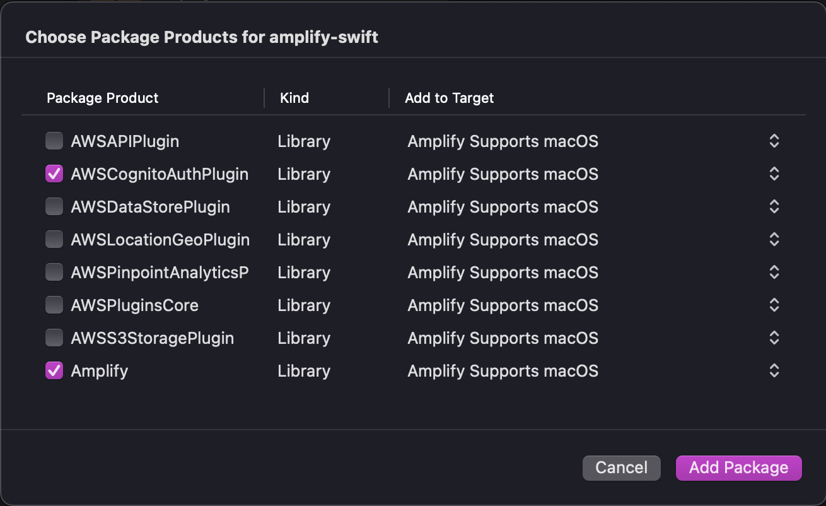Open target dropdown for AWSAPIPlugin row

(x=774, y=141)
